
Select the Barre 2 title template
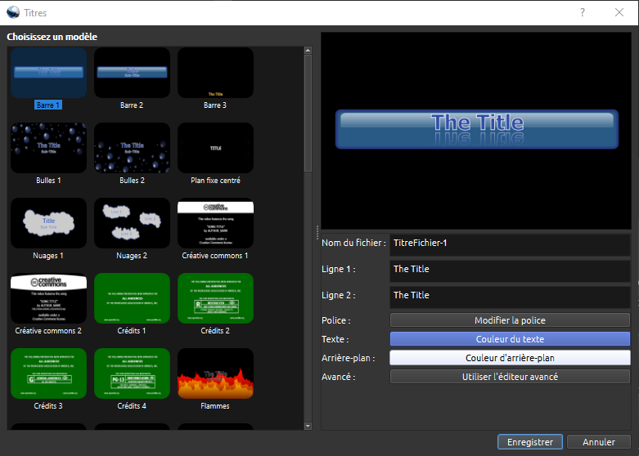tap(132, 72)
